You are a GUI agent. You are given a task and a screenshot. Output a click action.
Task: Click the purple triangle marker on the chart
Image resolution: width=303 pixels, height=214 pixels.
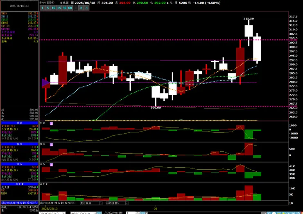(x=45, y=83)
